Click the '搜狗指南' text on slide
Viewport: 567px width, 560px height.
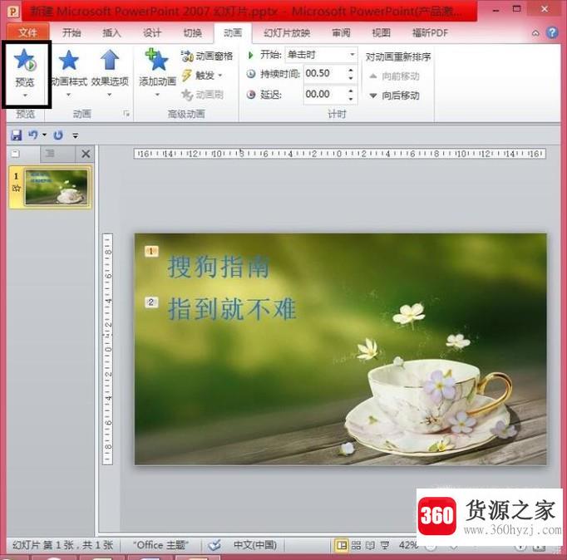click(218, 267)
